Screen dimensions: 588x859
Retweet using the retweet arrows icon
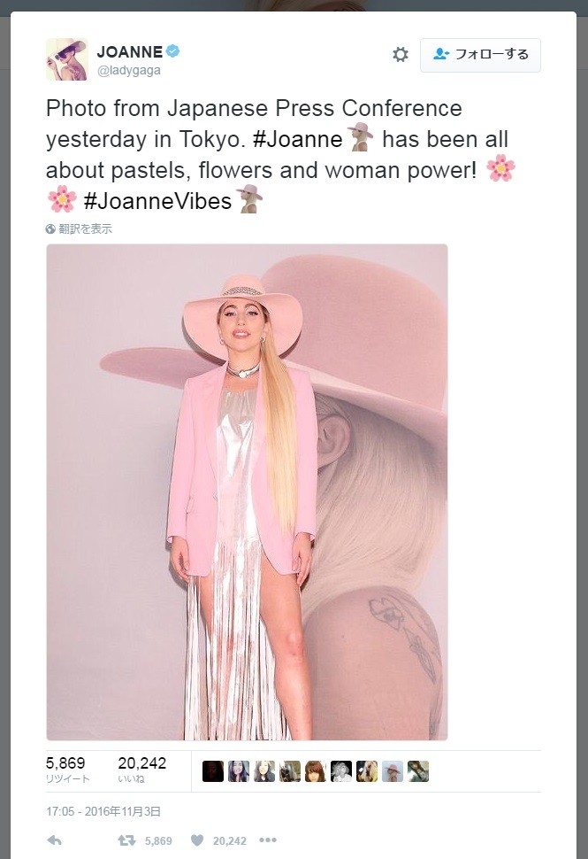(x=126, y=840)
